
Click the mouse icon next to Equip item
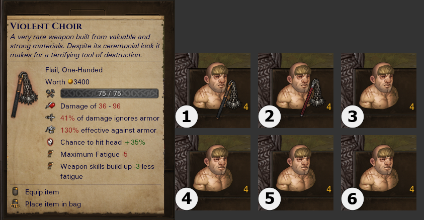click(16, 192)
